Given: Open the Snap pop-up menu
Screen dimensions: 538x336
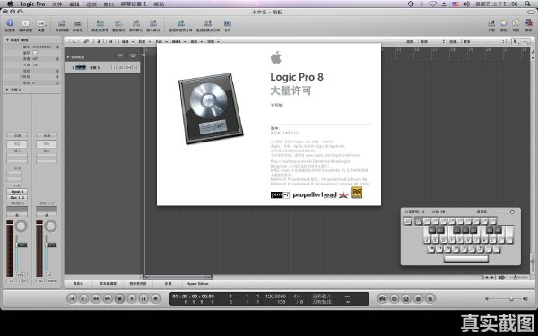Looking at the screenshot, I should pos(432,41).
